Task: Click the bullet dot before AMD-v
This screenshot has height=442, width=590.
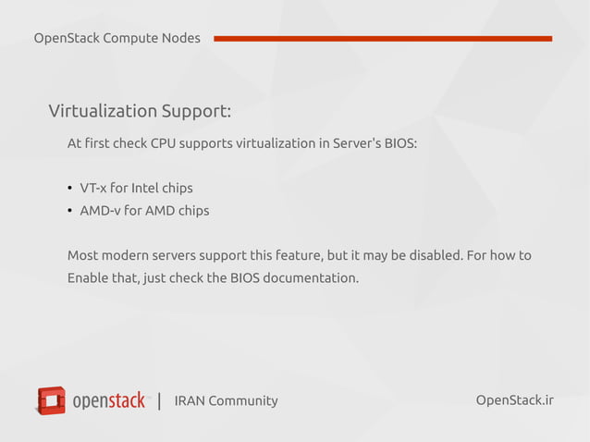Action: click(x=70, y=211)
